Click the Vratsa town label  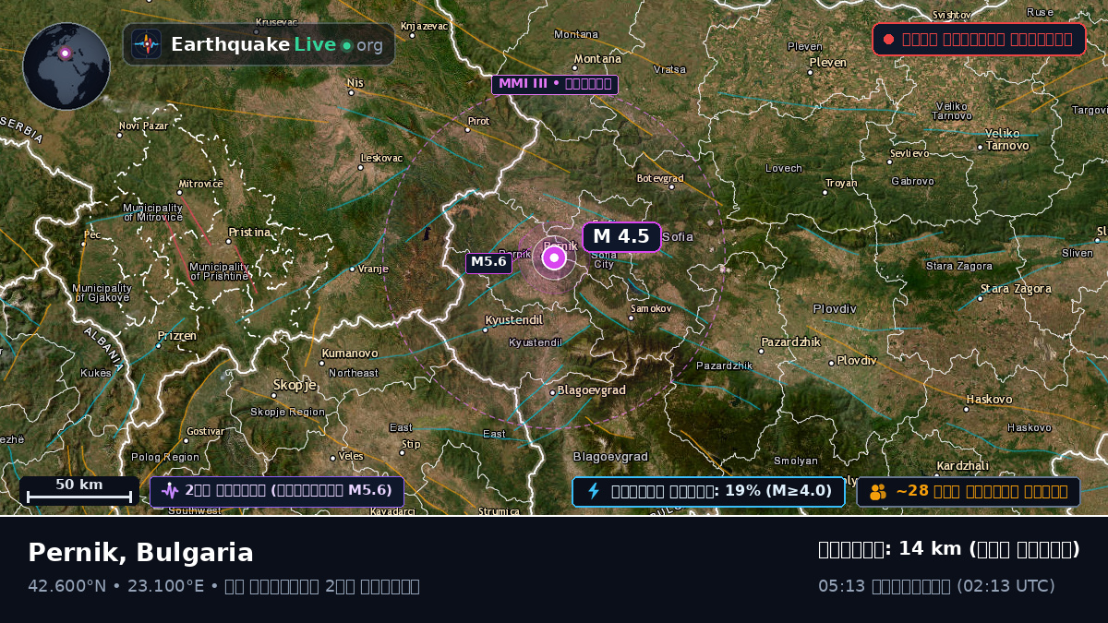tap(669, 69)
